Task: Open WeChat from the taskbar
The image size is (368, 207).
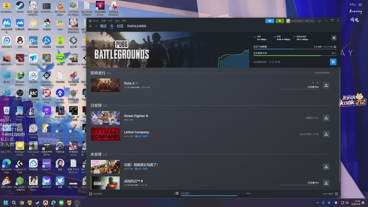Action: (x=61, y=203)
